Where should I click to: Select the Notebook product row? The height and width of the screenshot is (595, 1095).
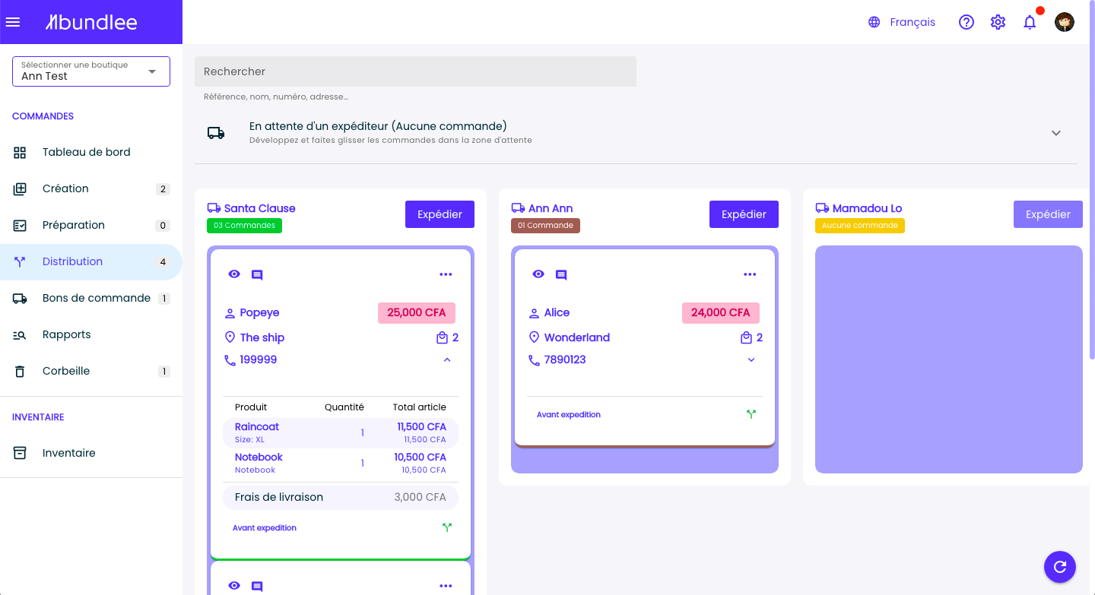tap(341, 463)
